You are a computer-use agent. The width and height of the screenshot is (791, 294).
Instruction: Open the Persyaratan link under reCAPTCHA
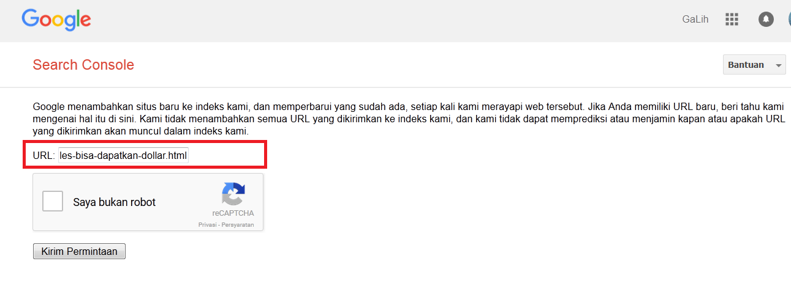[238, 225]
